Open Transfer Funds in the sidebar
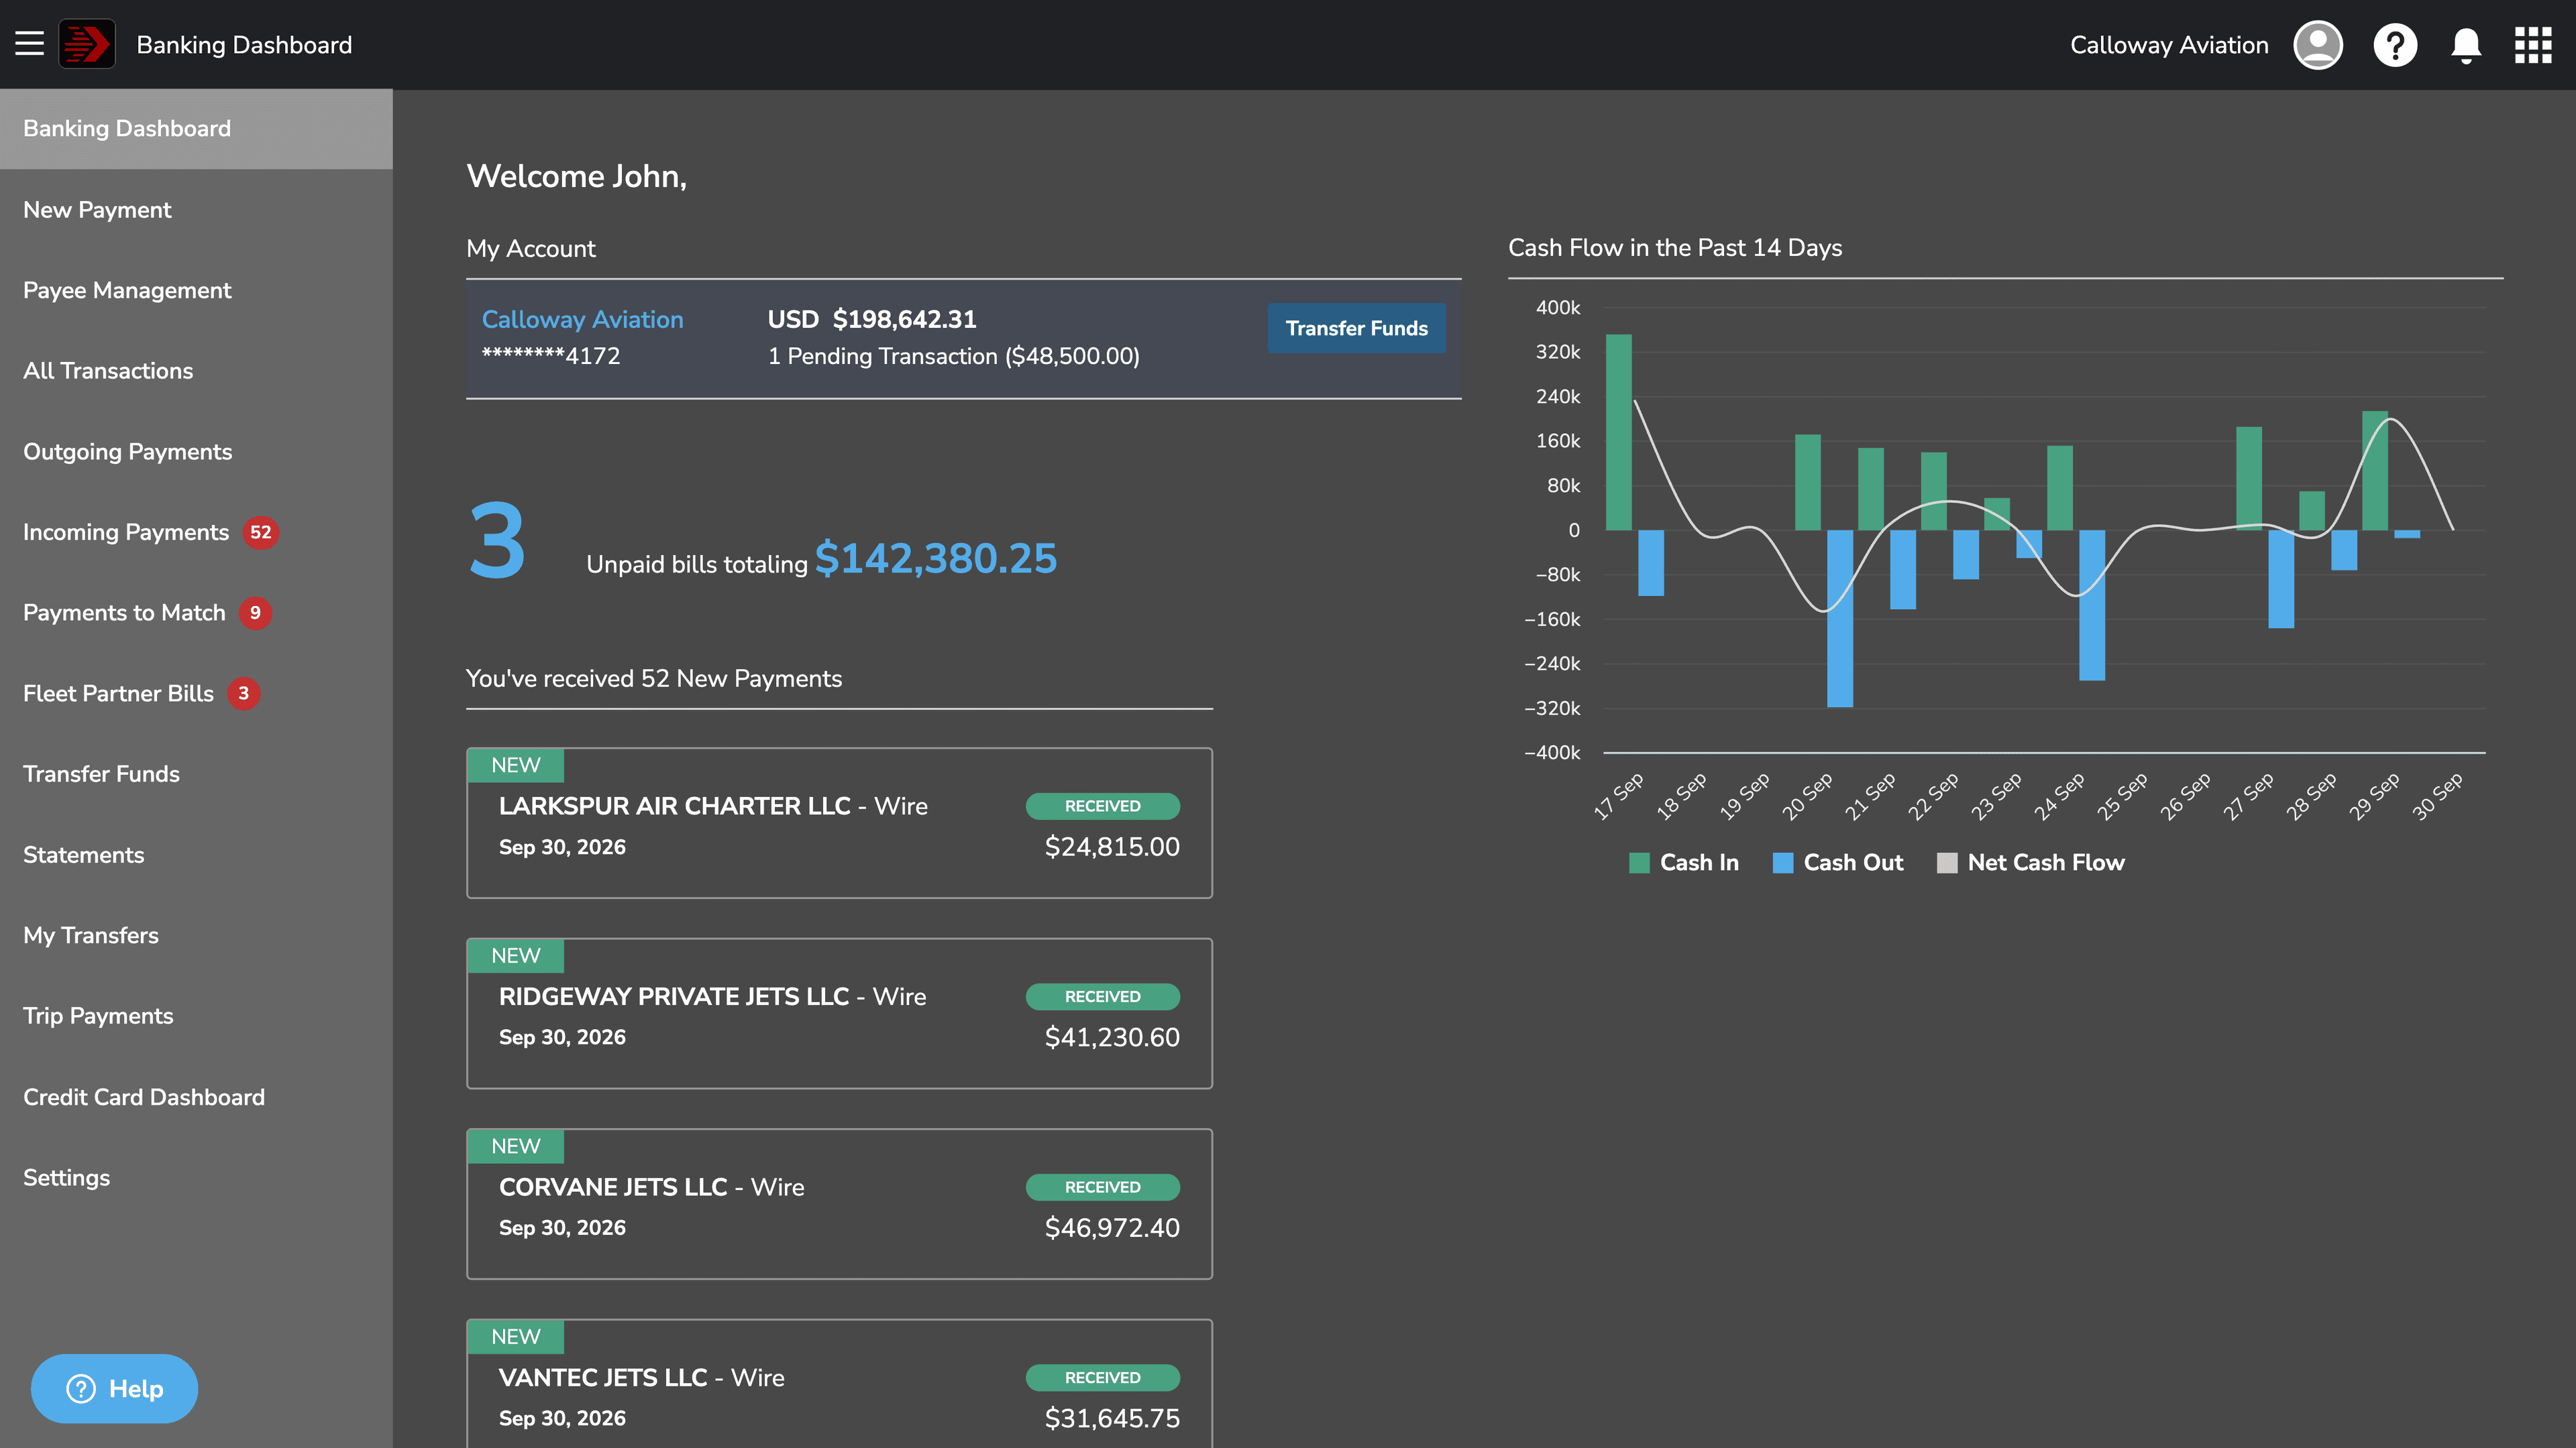The height and width of the screenshot is (1448, 2576). tap(196, 774)
